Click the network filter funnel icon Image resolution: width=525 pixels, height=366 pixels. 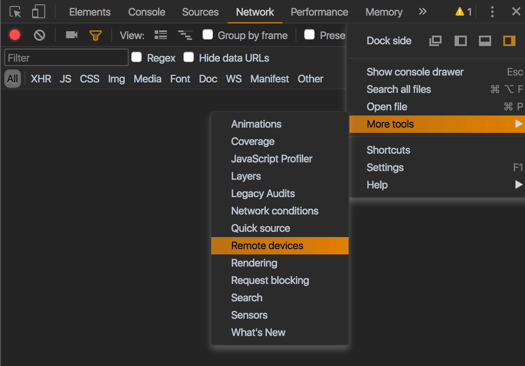[95, 36]
